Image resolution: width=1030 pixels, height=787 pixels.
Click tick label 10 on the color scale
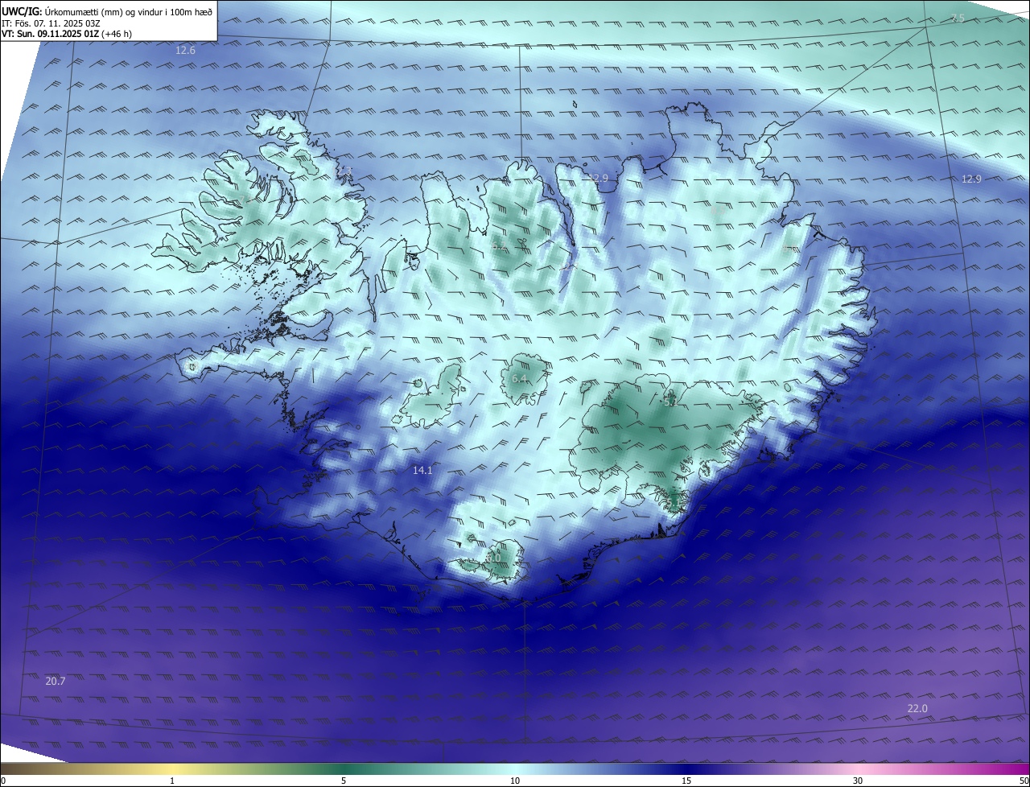click(515, 781)
